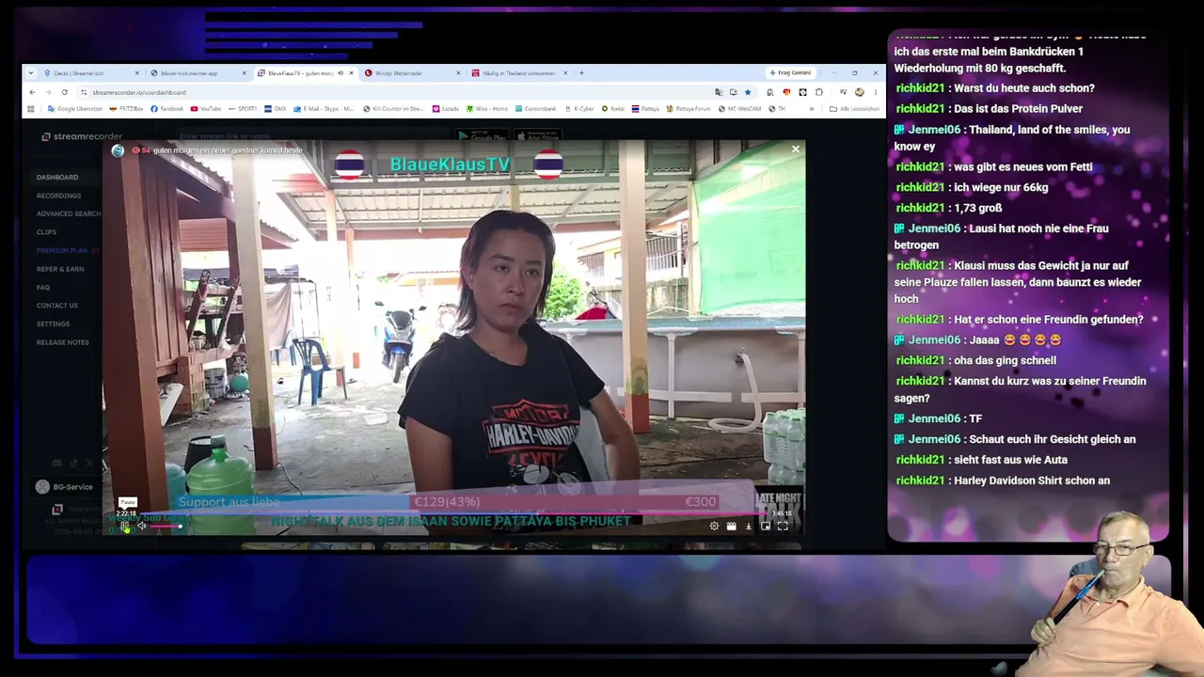Viewport: 1204px width, 677px height.
Task: Open the Facebook bookmark
Action: (x=167, y=109)
